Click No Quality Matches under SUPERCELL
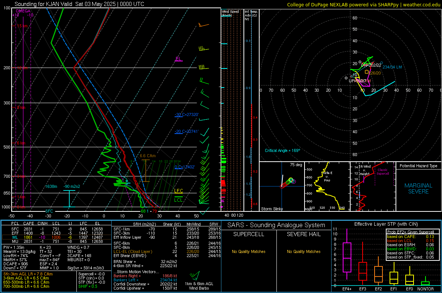 249,251
